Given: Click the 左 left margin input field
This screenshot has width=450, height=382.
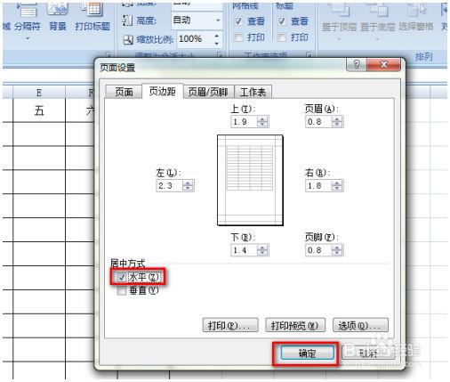Looking at the screenshot, I should pyautogui.click(x=170, y=186).
